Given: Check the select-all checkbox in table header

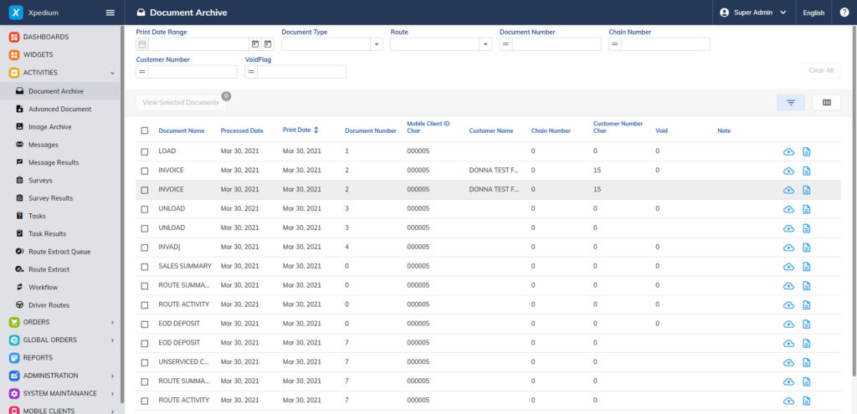Looking at the screenshot, I should [x=145, y=130].
